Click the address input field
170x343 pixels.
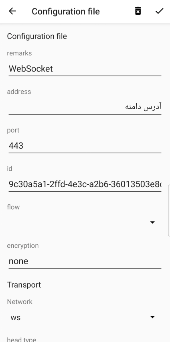coord(85,107)
